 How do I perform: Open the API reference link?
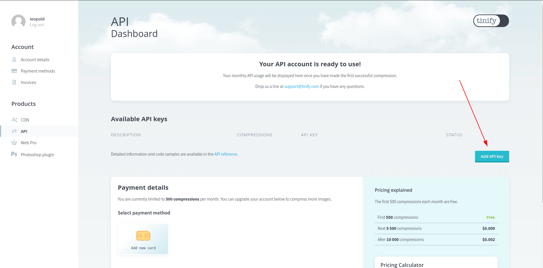226,154
